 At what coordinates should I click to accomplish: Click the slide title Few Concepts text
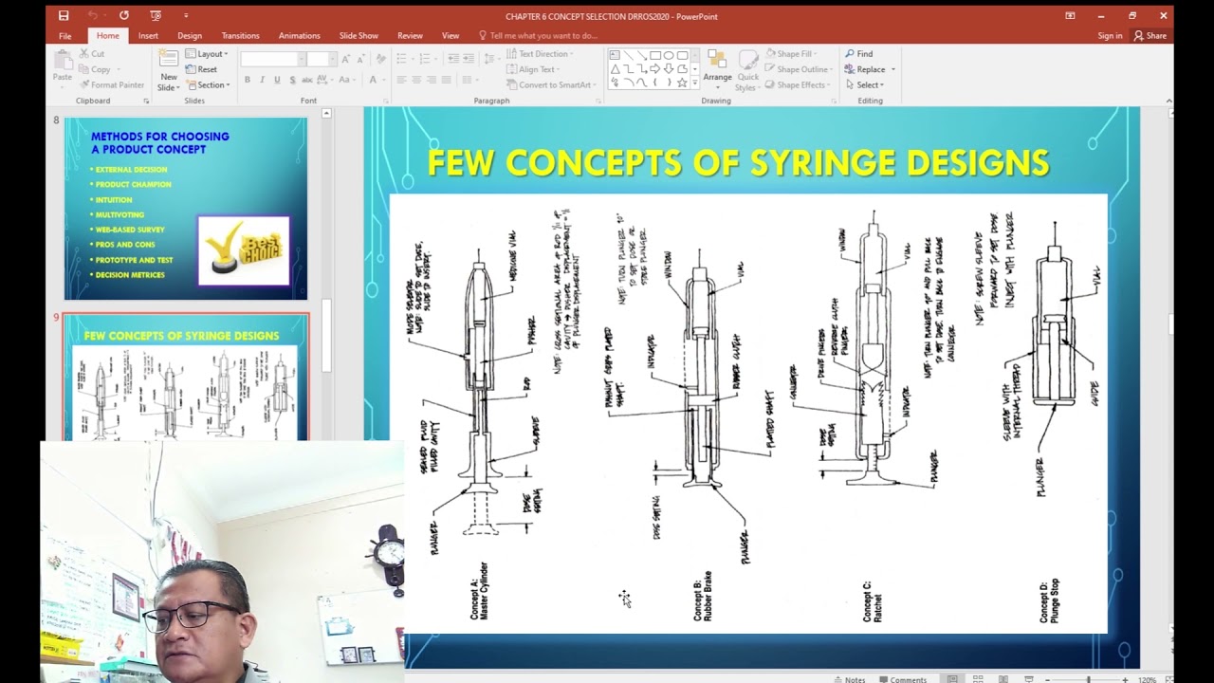[x=738, y=163]
